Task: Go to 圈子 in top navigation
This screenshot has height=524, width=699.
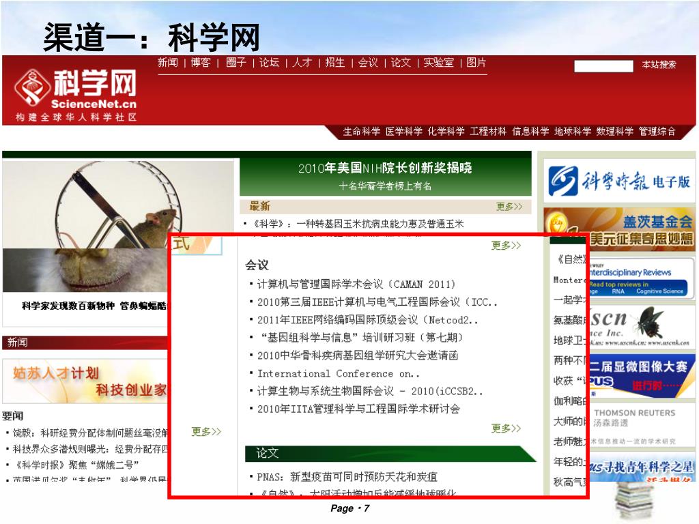Action: pyautogui.click(x=236, y=62)
